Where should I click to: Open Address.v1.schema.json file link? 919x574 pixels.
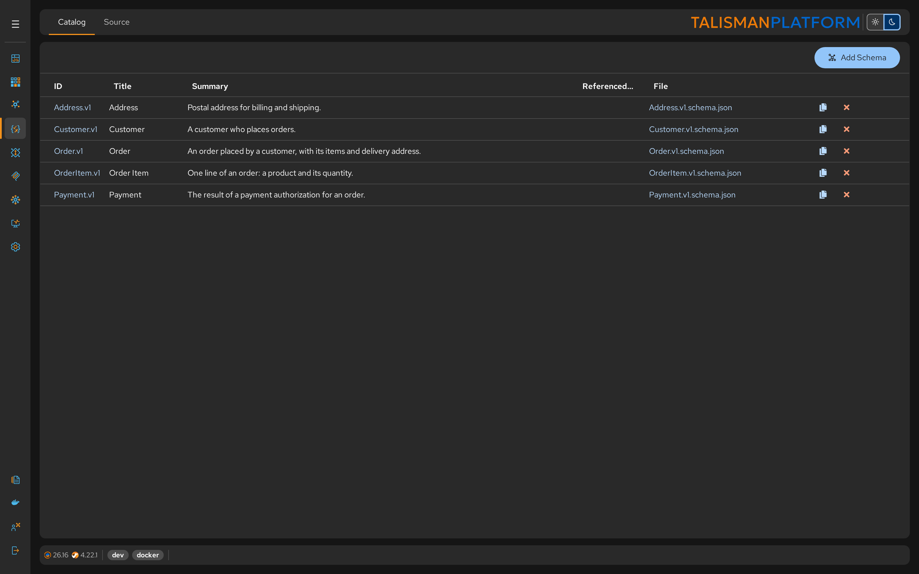(x=690, y=107)
